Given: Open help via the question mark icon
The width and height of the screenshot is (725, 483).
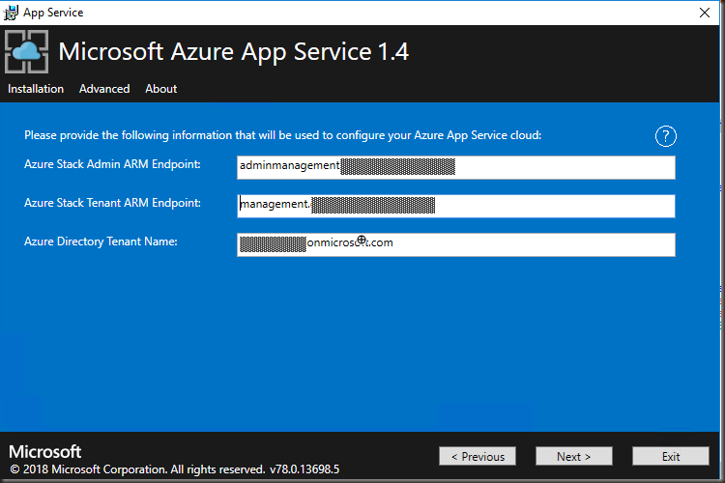Looking at the screenshot, I should (665, 136).
